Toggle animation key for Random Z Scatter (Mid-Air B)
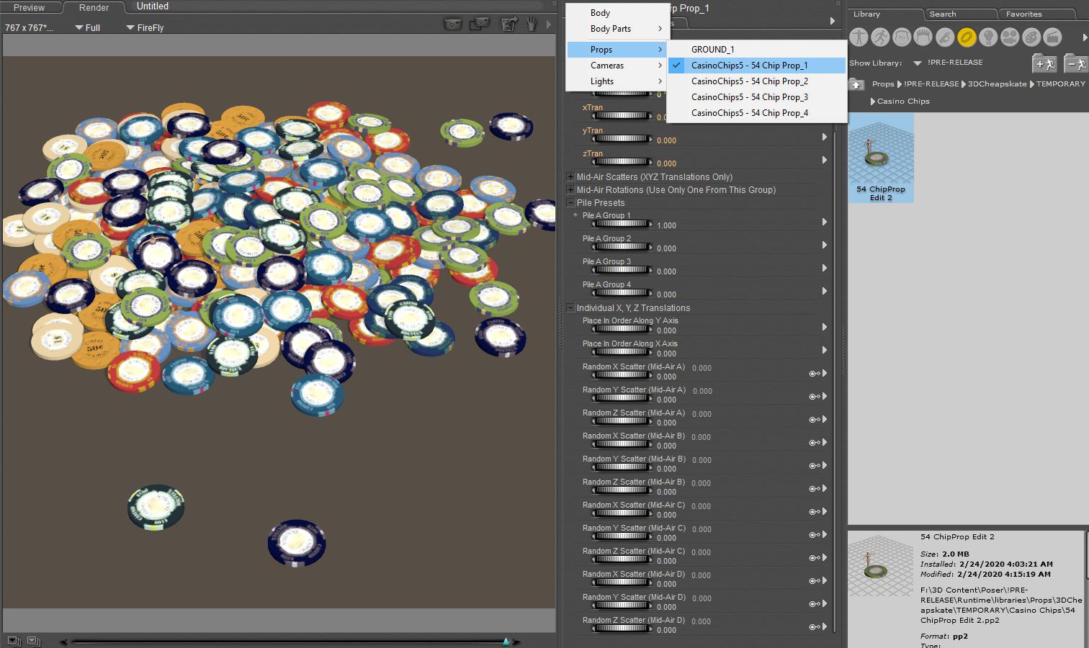The width and height of the screenshot is (1089, 648). click(x=814, y=489)
